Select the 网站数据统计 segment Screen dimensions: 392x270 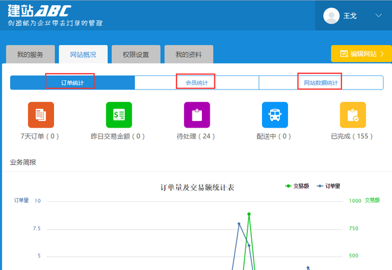[x=321, y=82]
